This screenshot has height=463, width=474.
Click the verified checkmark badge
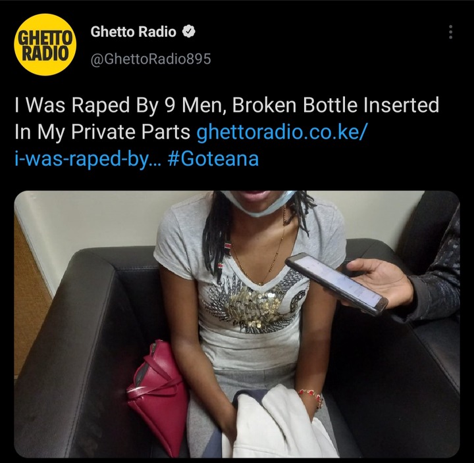pyautogui.click(x=189, y=32)
